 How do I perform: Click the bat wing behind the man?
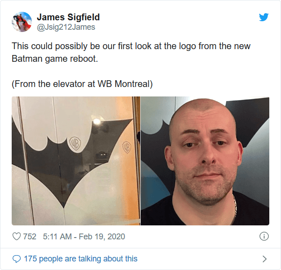point(249,119)
